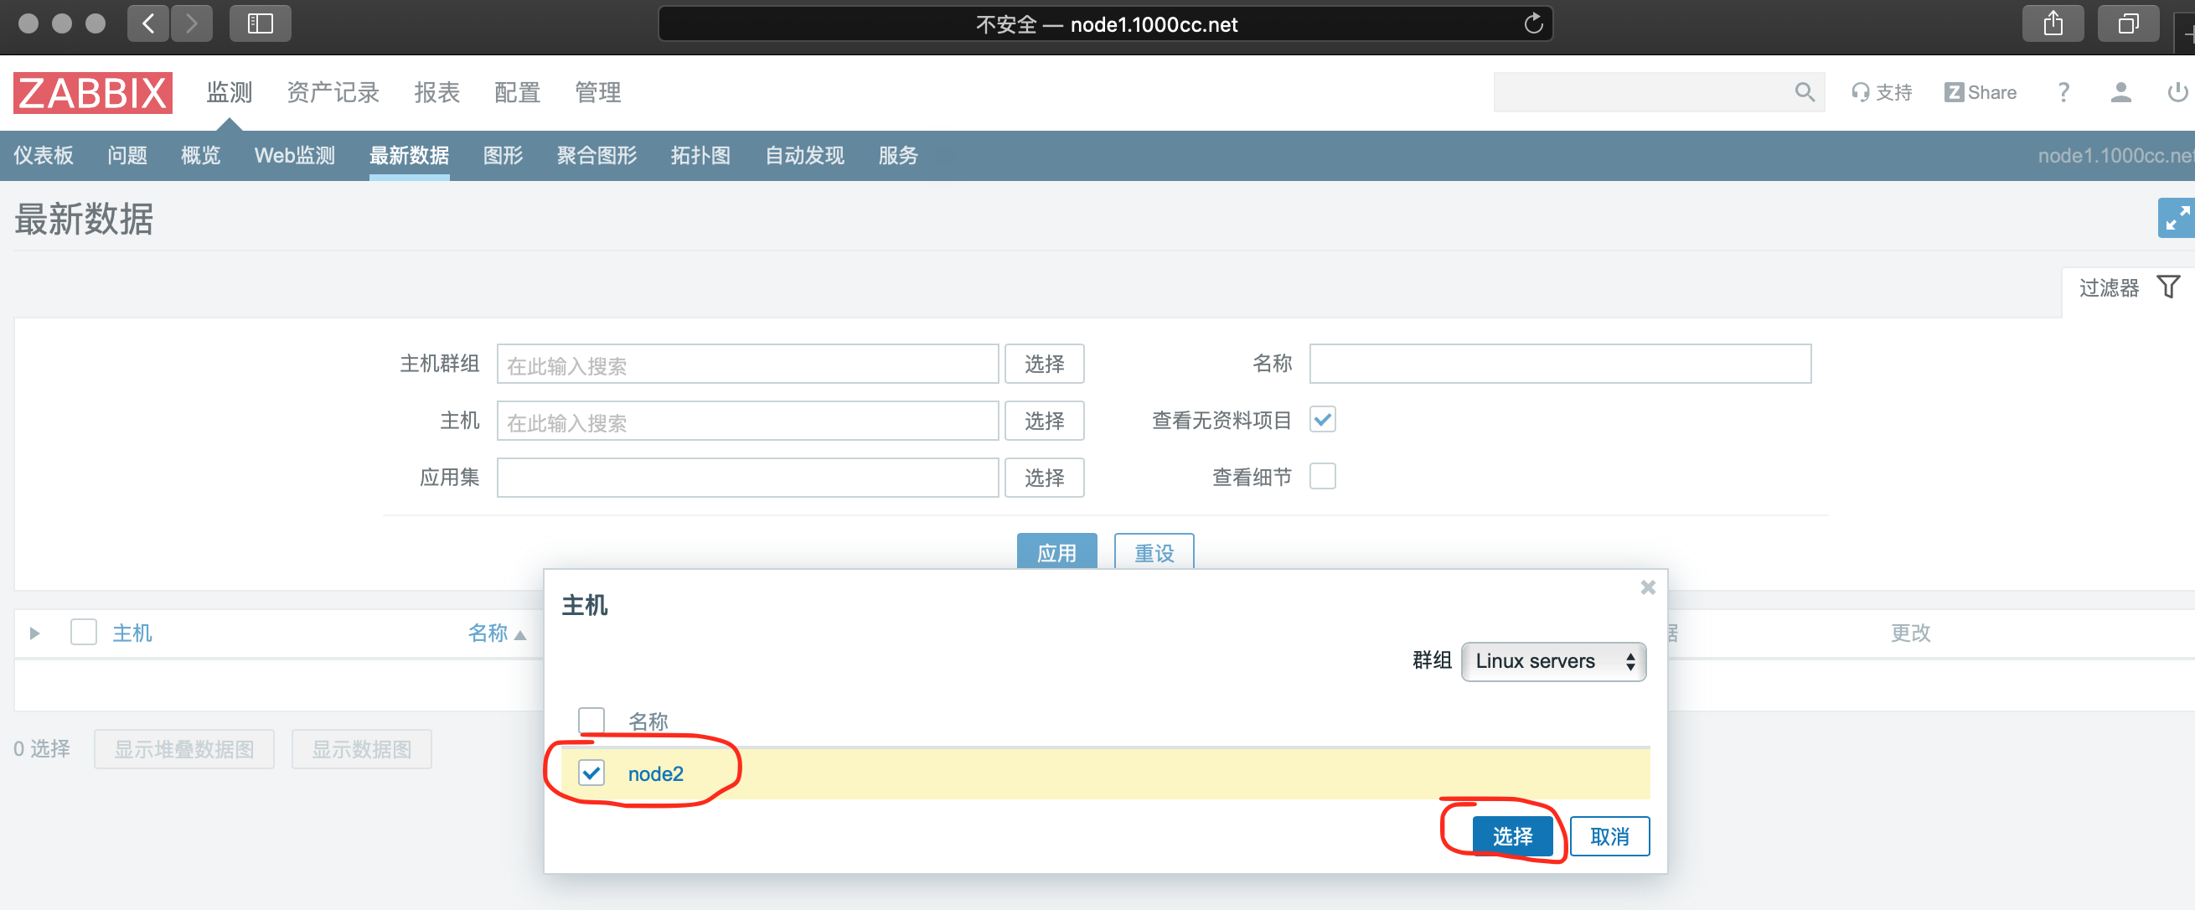Viewport: 2195px width, 910px height.
Task: Click the blue 选择 button in popup
Action: 1511,836
